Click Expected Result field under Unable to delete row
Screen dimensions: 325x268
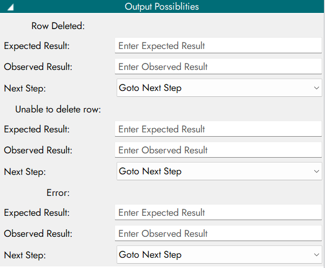pyautogui.click(x=218, y=129)
